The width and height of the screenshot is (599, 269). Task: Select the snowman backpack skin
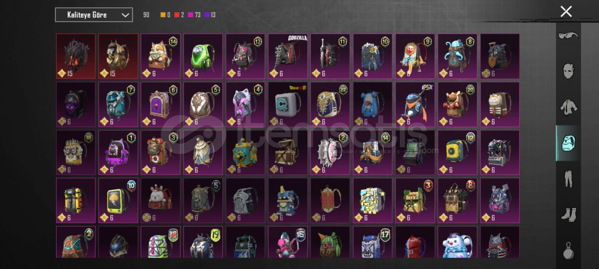[x=457, y=242]
